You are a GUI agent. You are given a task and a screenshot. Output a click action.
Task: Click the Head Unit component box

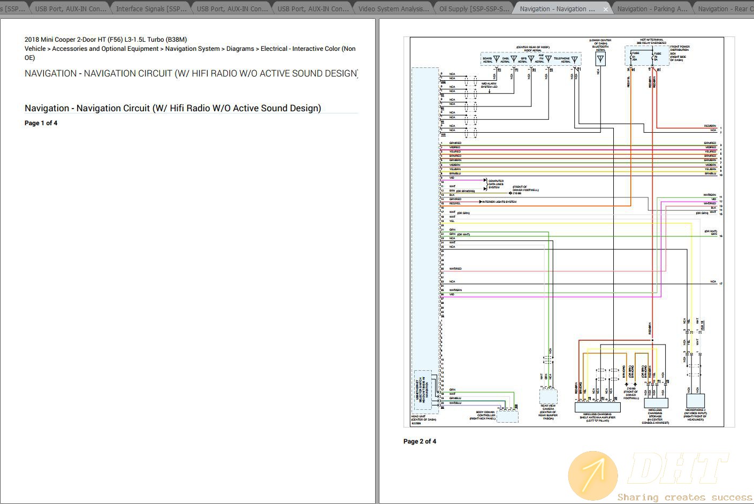pyautogui.click(x=425, y=240)
